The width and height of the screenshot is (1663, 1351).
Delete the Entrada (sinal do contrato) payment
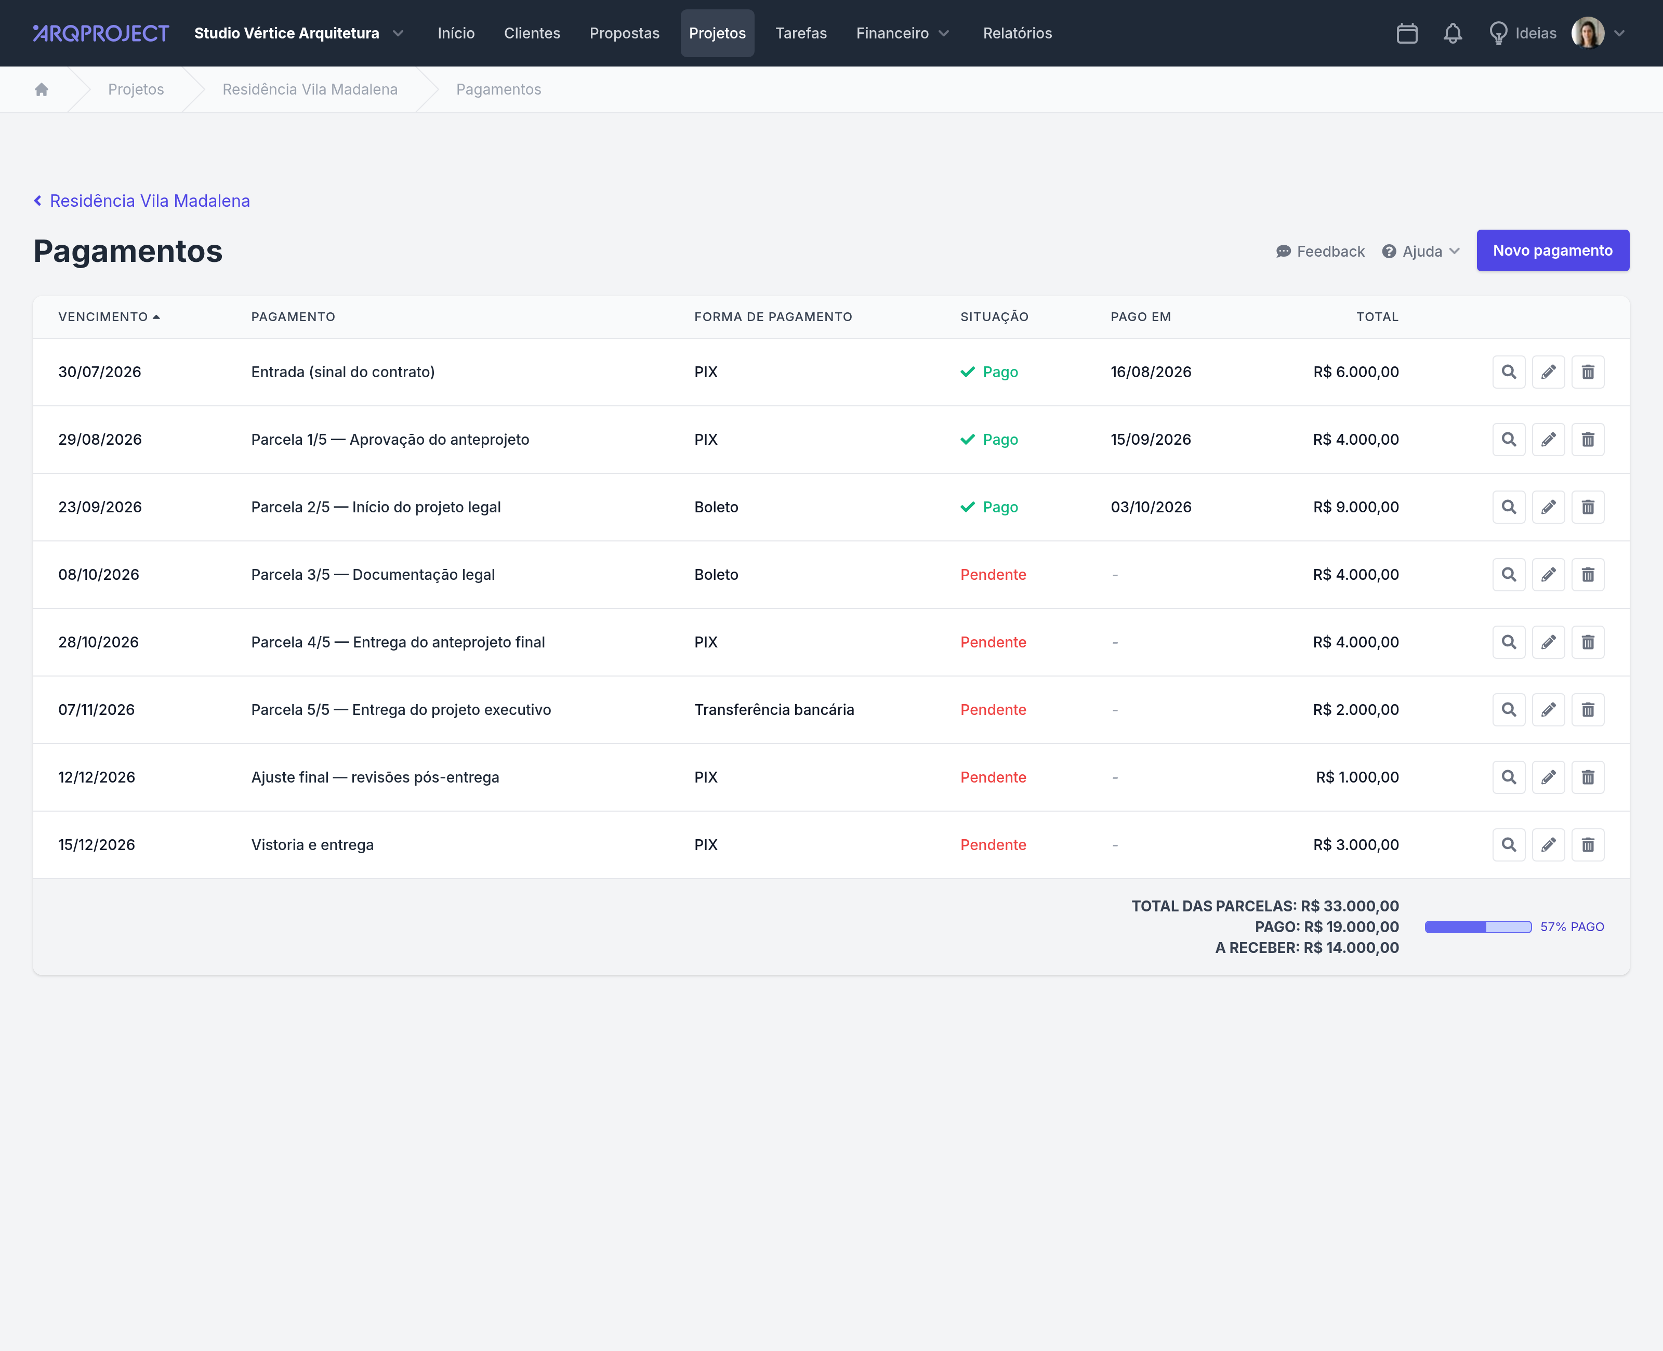click(x=1588, y=372)
